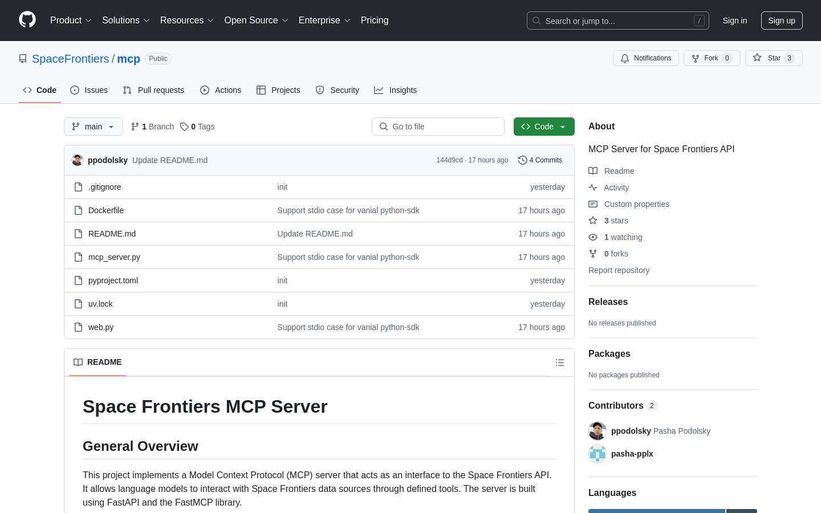View the 1 Branch list
This screenshot has width=821, height=513.
point(152,127)
